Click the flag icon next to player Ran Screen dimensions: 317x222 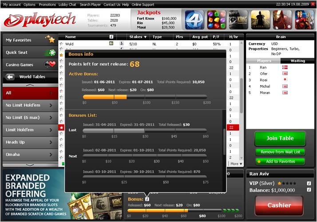(285, 67)
